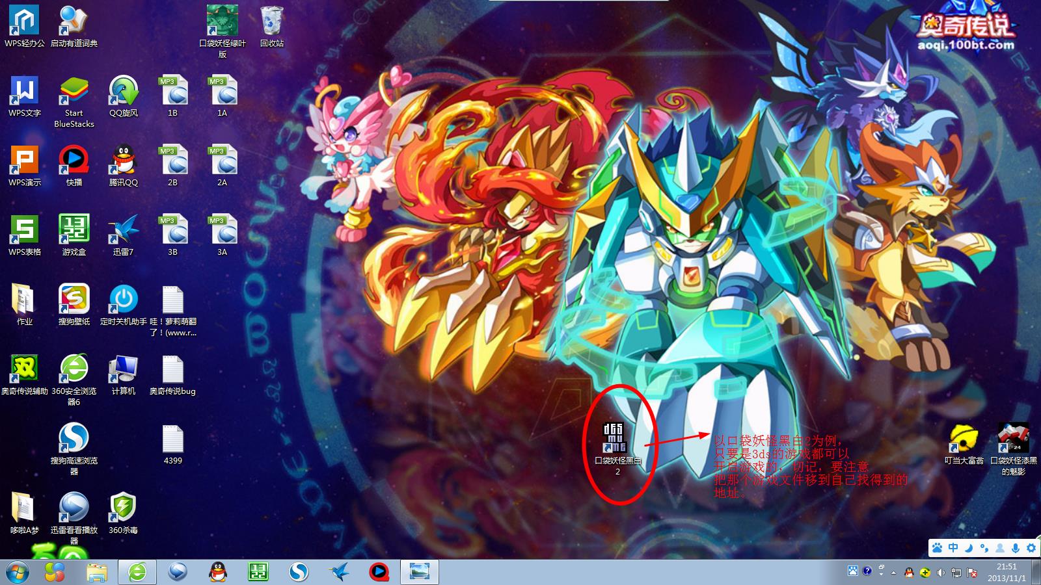Select the 1B MP3 file
This screenshot has width=1041, height=585.
[x=173, y=96]
